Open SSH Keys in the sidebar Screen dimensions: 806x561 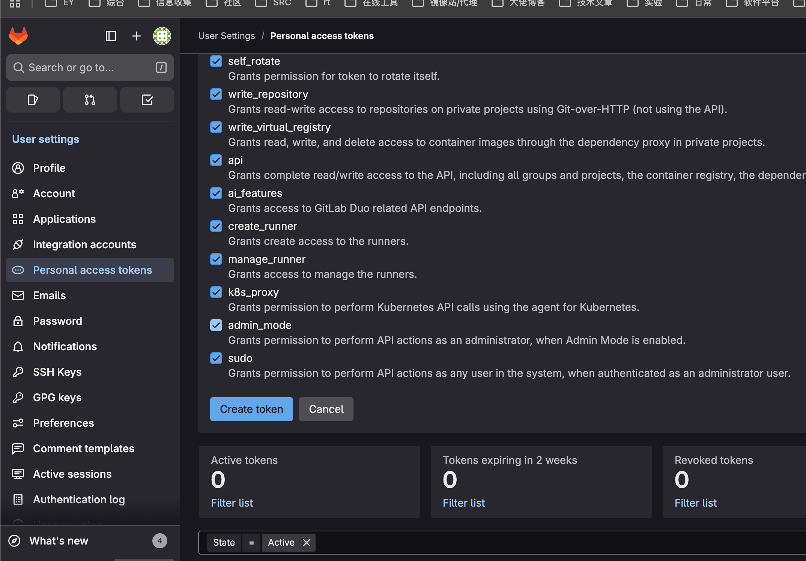57,372
